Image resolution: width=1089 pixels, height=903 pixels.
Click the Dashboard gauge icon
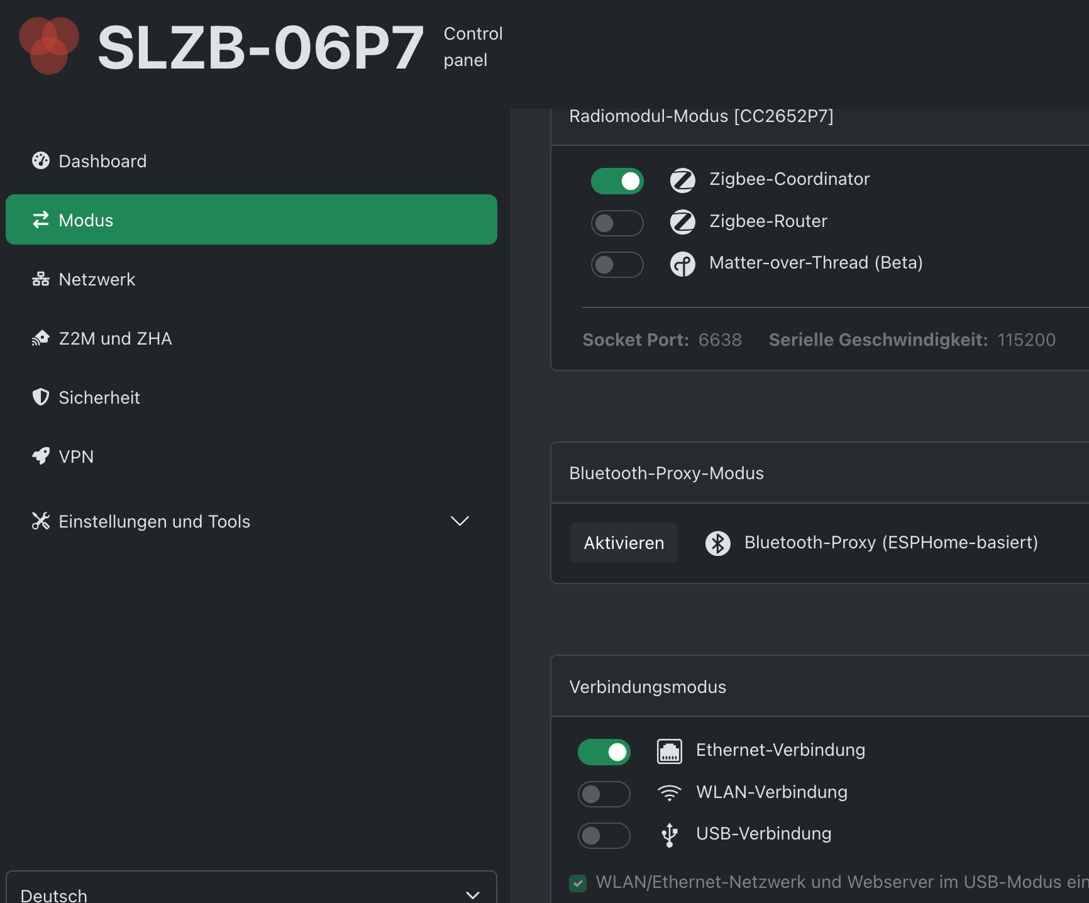pos(41,161)
